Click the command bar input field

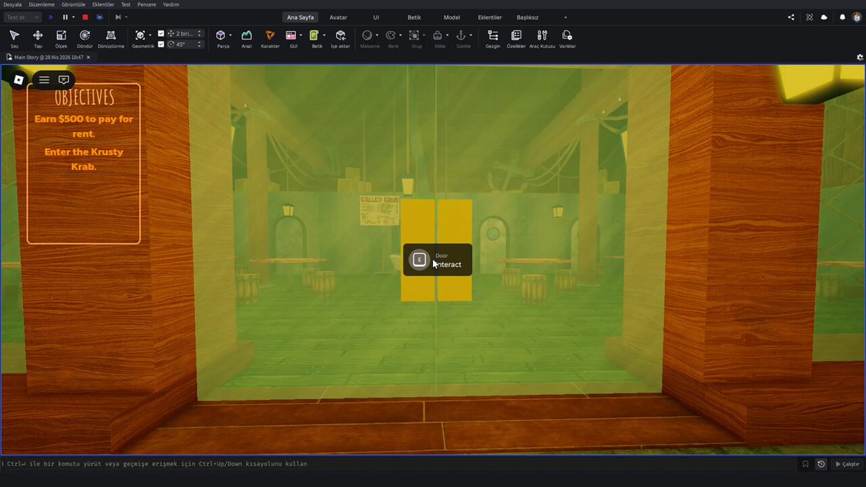(x=397, y=464)
